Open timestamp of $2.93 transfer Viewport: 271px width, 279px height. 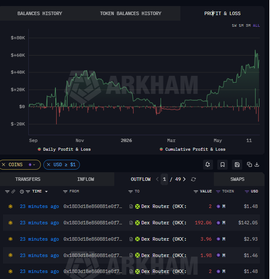pos(40,239)
